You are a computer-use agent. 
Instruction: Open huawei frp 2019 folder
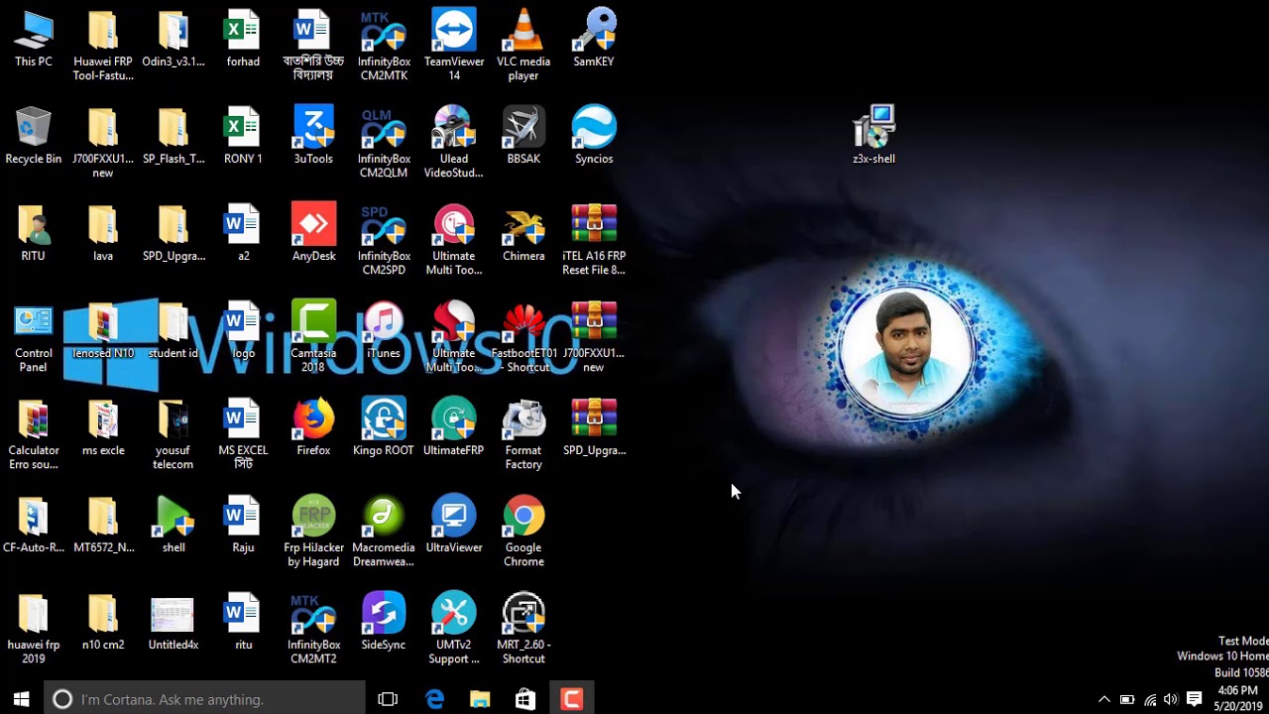[33, 629]
